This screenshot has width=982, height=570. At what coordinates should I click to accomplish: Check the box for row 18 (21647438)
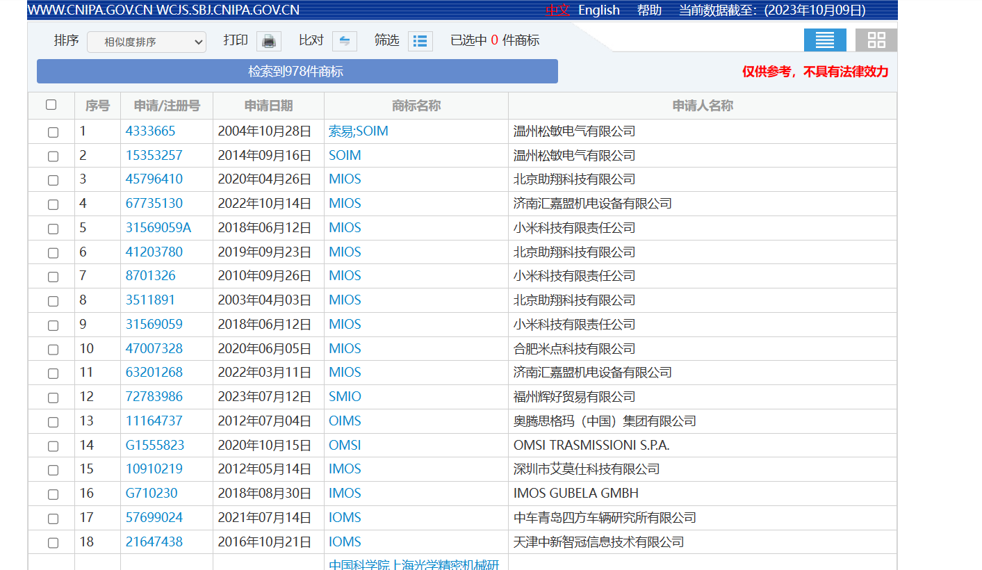53,543
